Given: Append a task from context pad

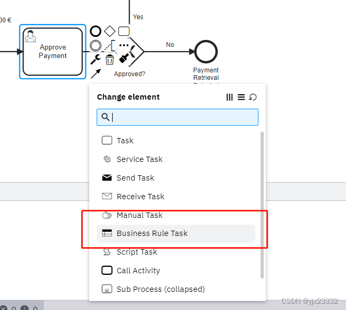Looking at the screenshot, I should (124, 31).
